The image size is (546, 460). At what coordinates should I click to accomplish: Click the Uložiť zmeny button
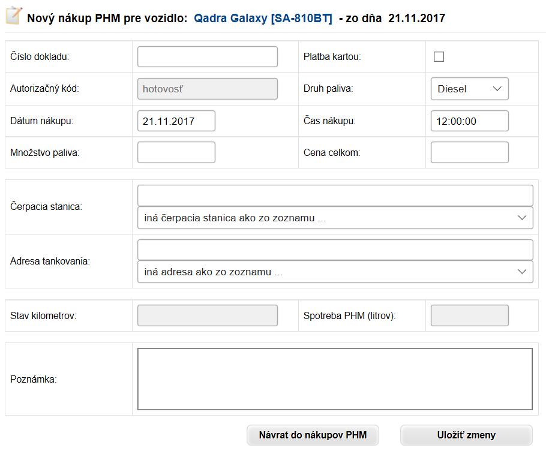(x=466, y=435)
